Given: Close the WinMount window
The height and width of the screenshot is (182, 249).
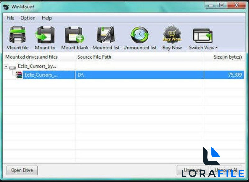Looking at the screenshot, I should point(237,5).
